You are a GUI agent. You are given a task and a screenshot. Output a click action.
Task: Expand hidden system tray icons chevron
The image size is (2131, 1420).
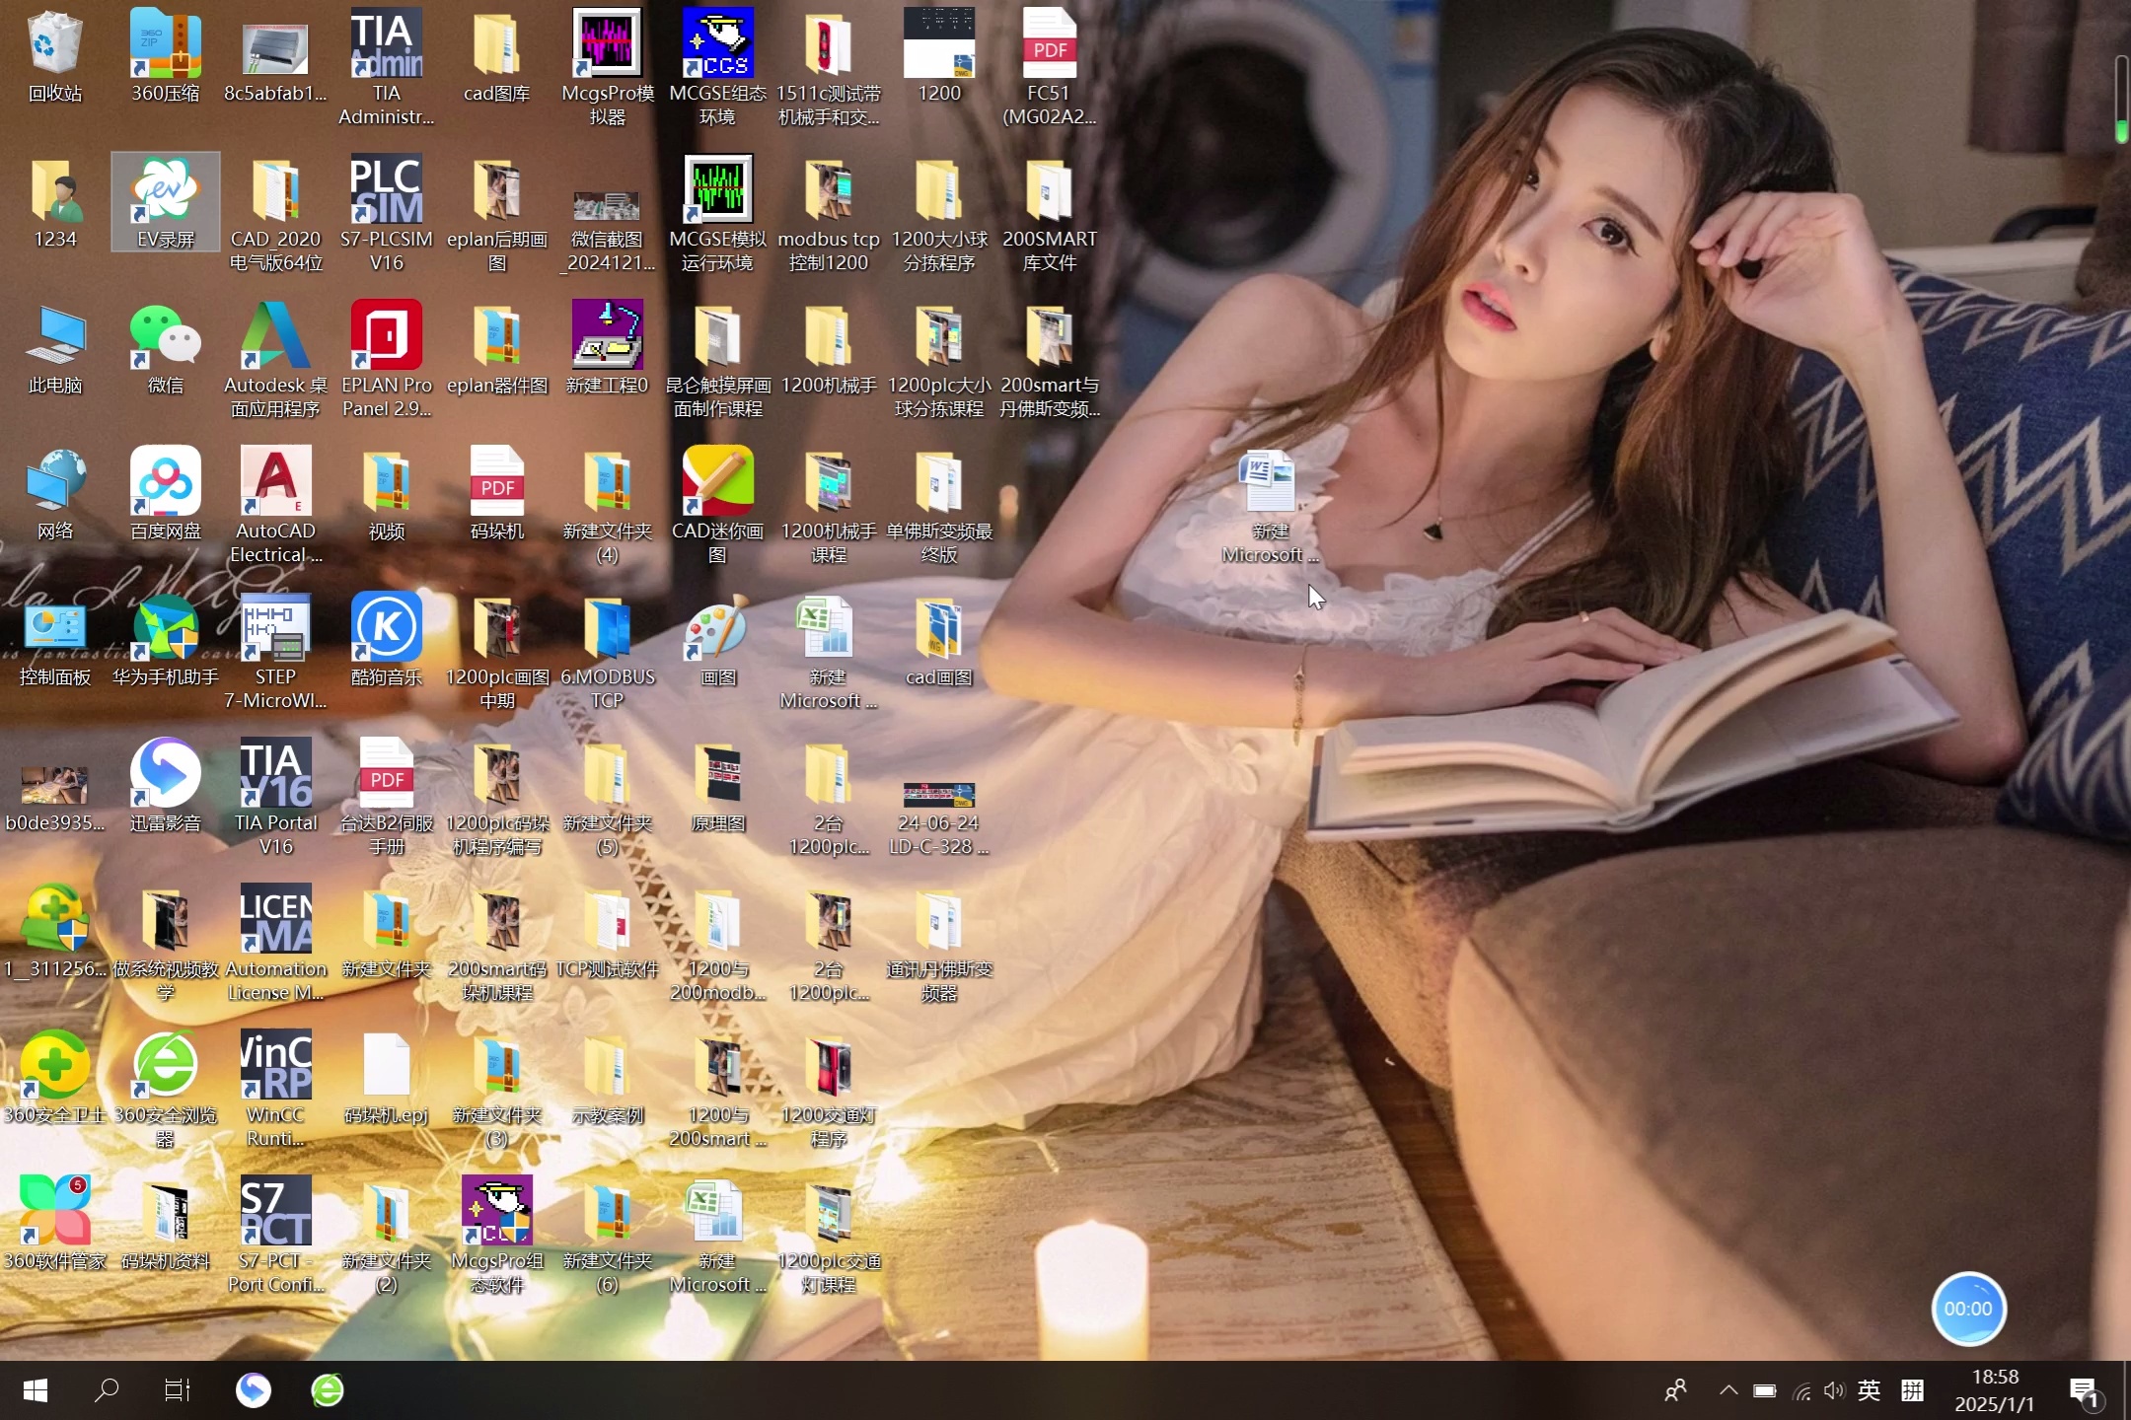1728,1390
